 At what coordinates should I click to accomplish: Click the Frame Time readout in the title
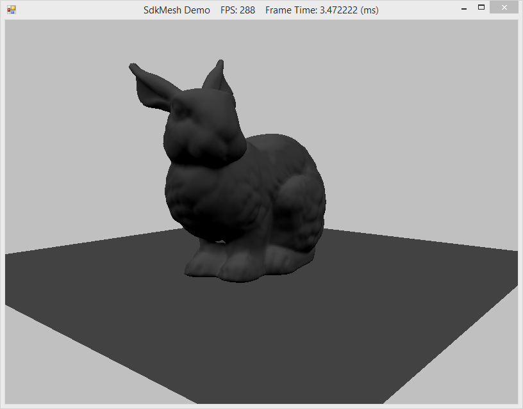point(322,10)
